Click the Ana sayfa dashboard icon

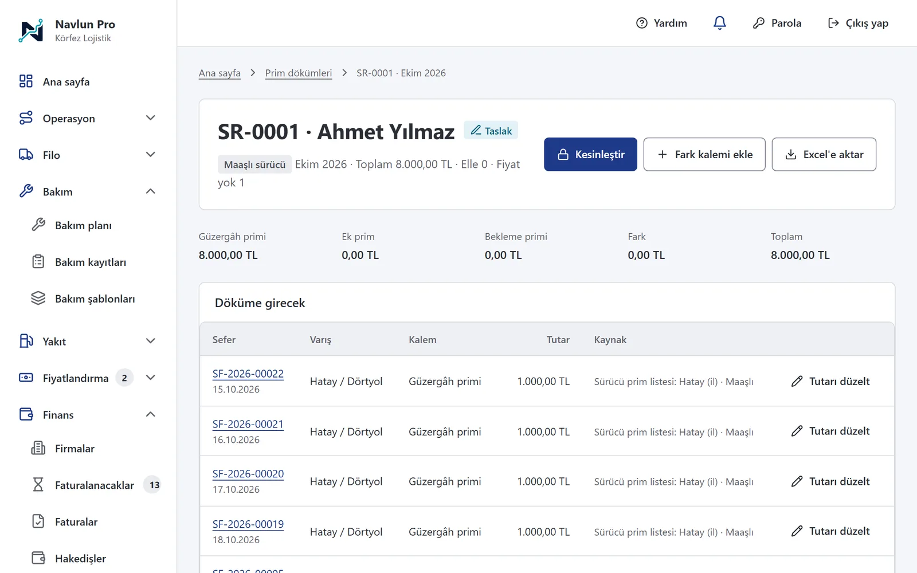pyautogui.click(x=26, y=81)
